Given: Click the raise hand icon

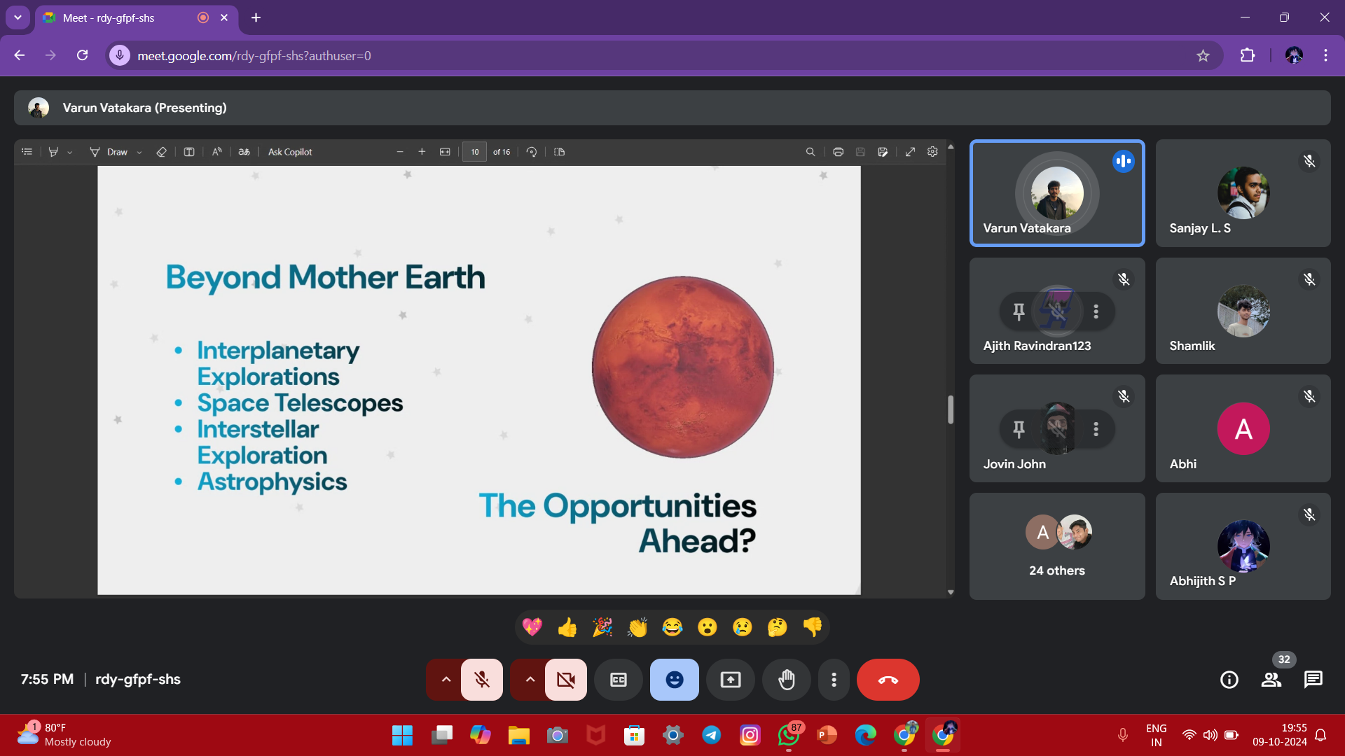Looking at the screenshot, I should [787, 680].
